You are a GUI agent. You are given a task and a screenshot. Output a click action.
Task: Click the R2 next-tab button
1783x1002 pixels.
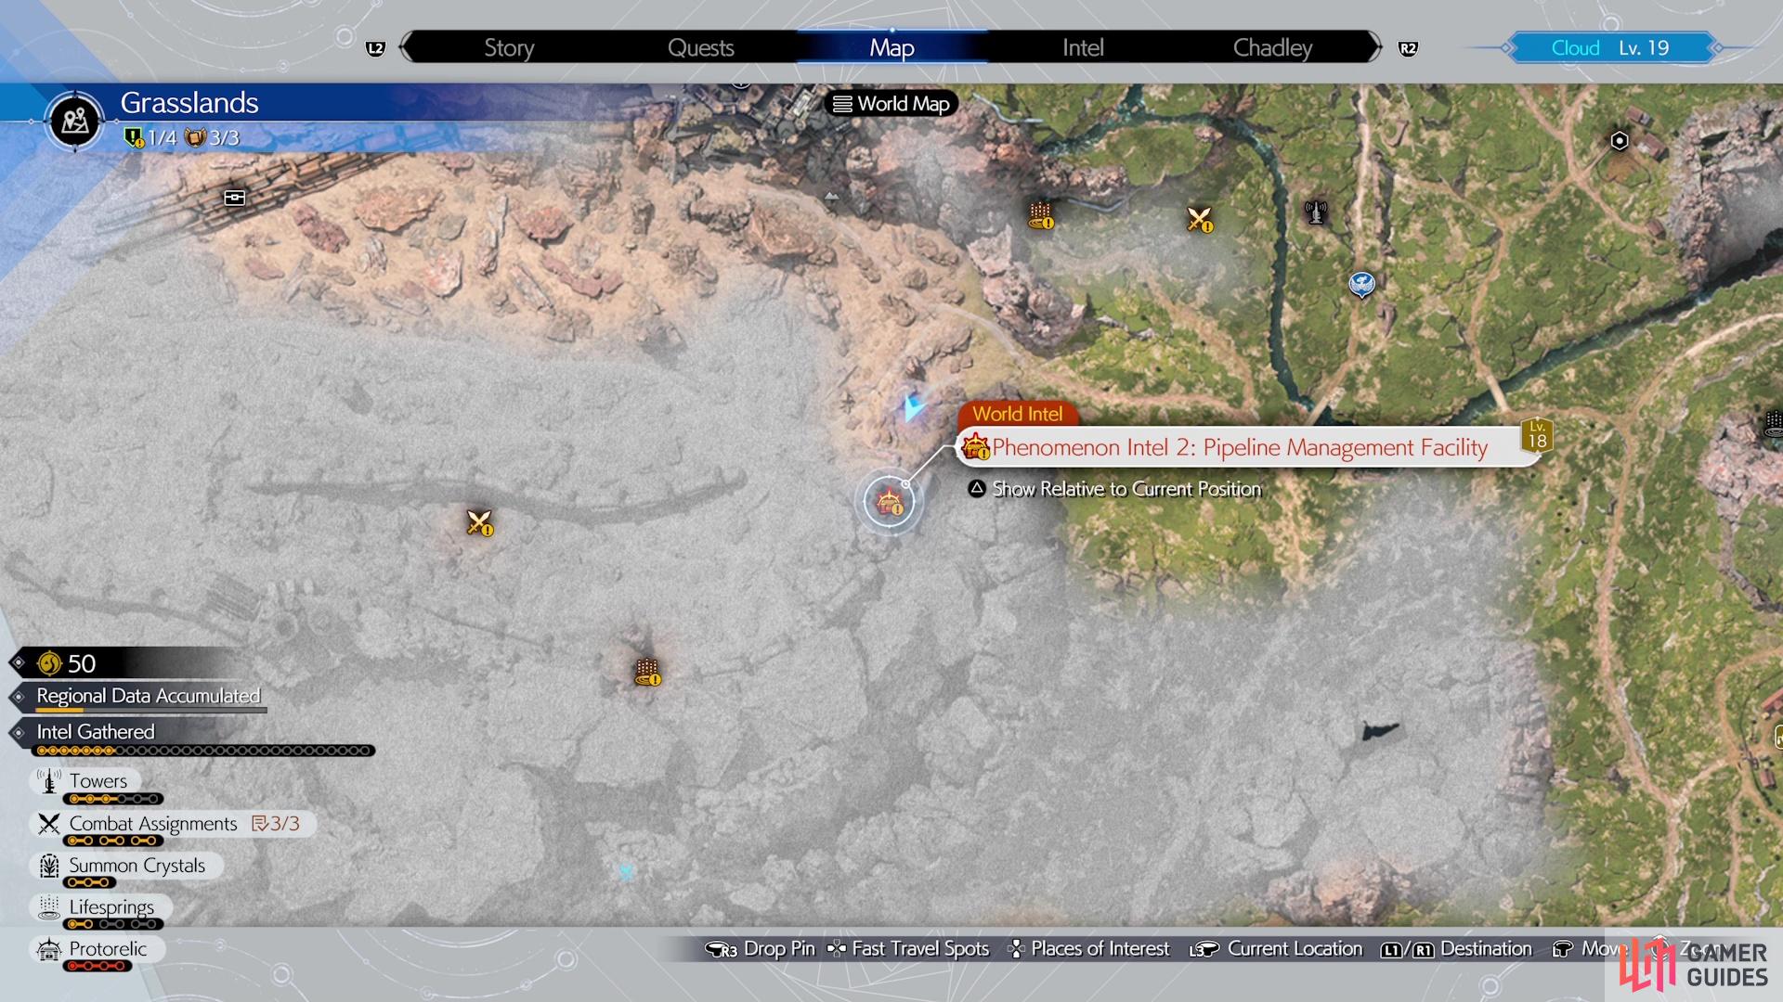1408,48
